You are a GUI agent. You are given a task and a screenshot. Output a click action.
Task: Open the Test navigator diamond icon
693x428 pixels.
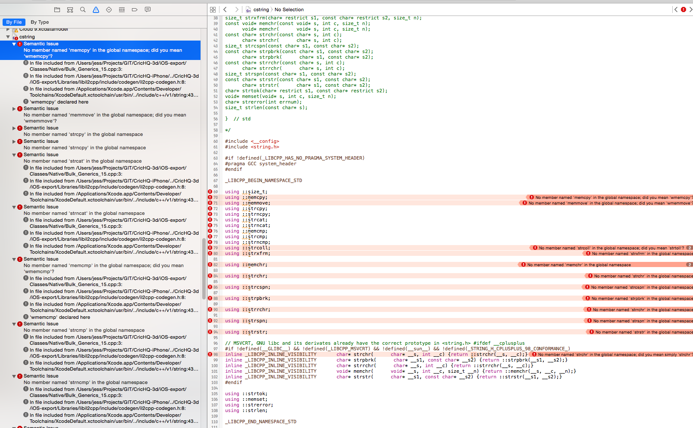click(x=109, y=9)
